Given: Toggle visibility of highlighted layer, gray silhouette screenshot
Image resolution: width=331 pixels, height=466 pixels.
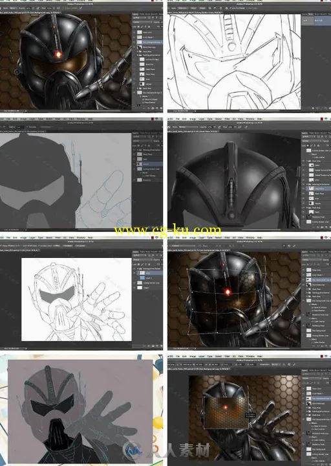Looking at the screenshot, I should (x=134, y=164).
